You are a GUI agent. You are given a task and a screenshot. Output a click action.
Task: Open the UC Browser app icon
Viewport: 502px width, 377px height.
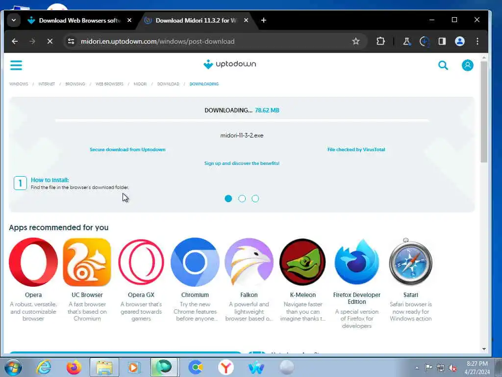[x=87, y=262]
